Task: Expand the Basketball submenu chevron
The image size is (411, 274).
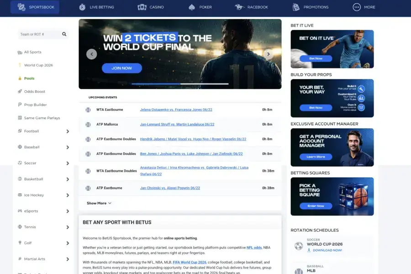Action: [x=68, y=179]
